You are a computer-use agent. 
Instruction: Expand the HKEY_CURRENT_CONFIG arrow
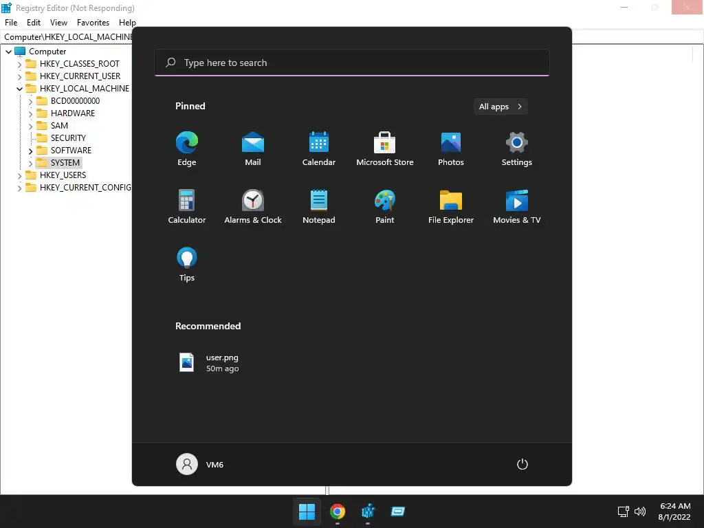point(19,188)
